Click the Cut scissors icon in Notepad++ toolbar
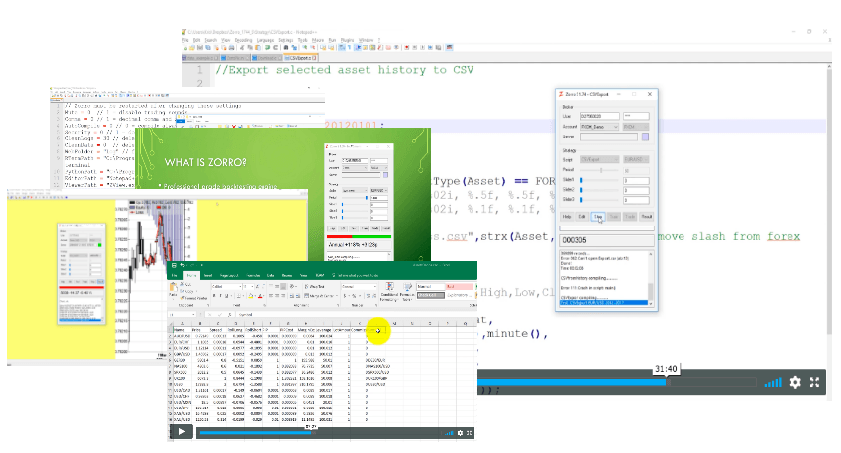Viewport: 841px width, 453px height. (x=242, y=47)
